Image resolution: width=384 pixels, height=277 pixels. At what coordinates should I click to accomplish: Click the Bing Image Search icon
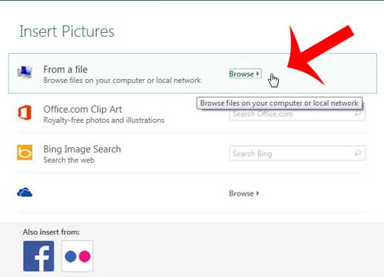[x=25, y=153]
